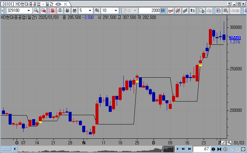Toggle the weekly (주) period button
The height and width of the screenshot is (153, 247).
pos(60,11)
